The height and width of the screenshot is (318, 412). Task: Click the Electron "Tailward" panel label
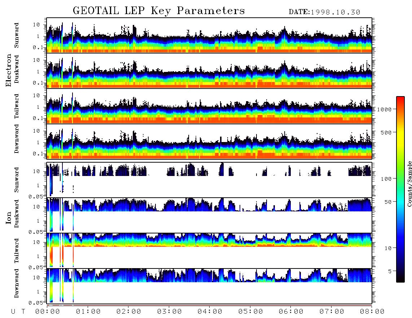point(17,106)
